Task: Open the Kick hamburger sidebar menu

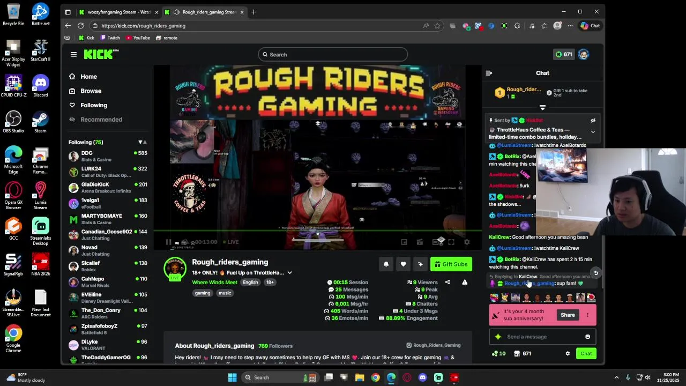Action: (x=73, y=54)
